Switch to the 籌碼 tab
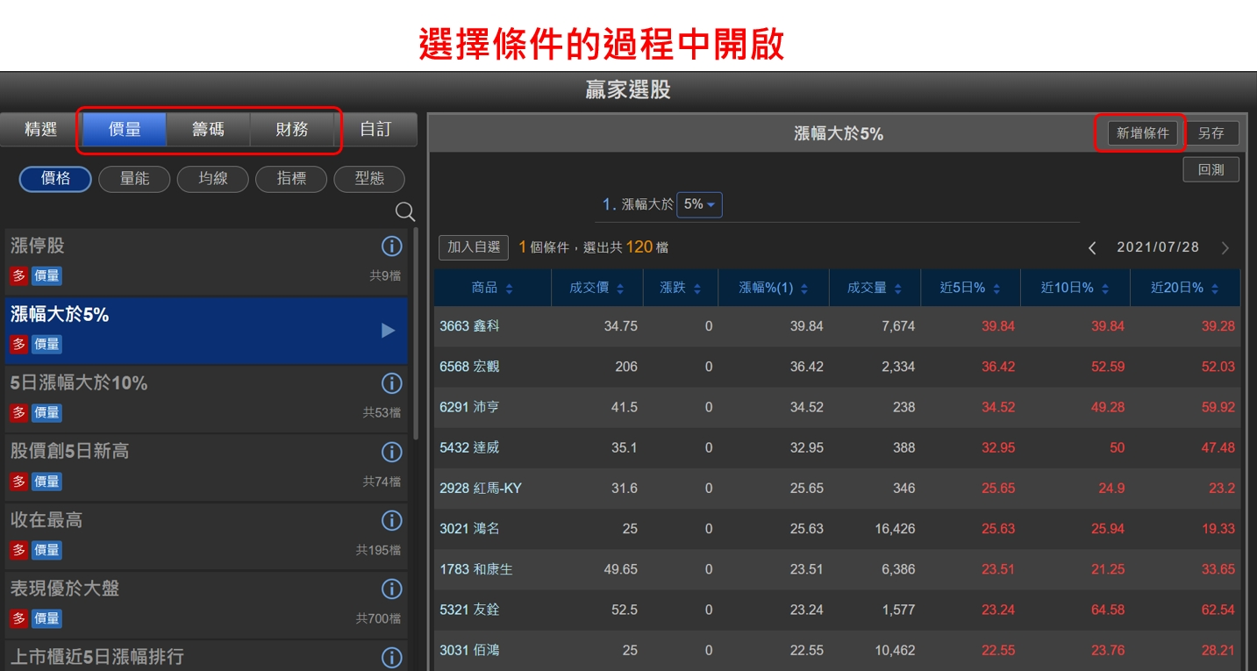Viewport: 1257px width, 671px height. (208, 130)
